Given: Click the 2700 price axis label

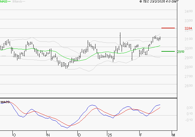Looking at the screenshot, I should pyautogui.click(x=188, y=76).
